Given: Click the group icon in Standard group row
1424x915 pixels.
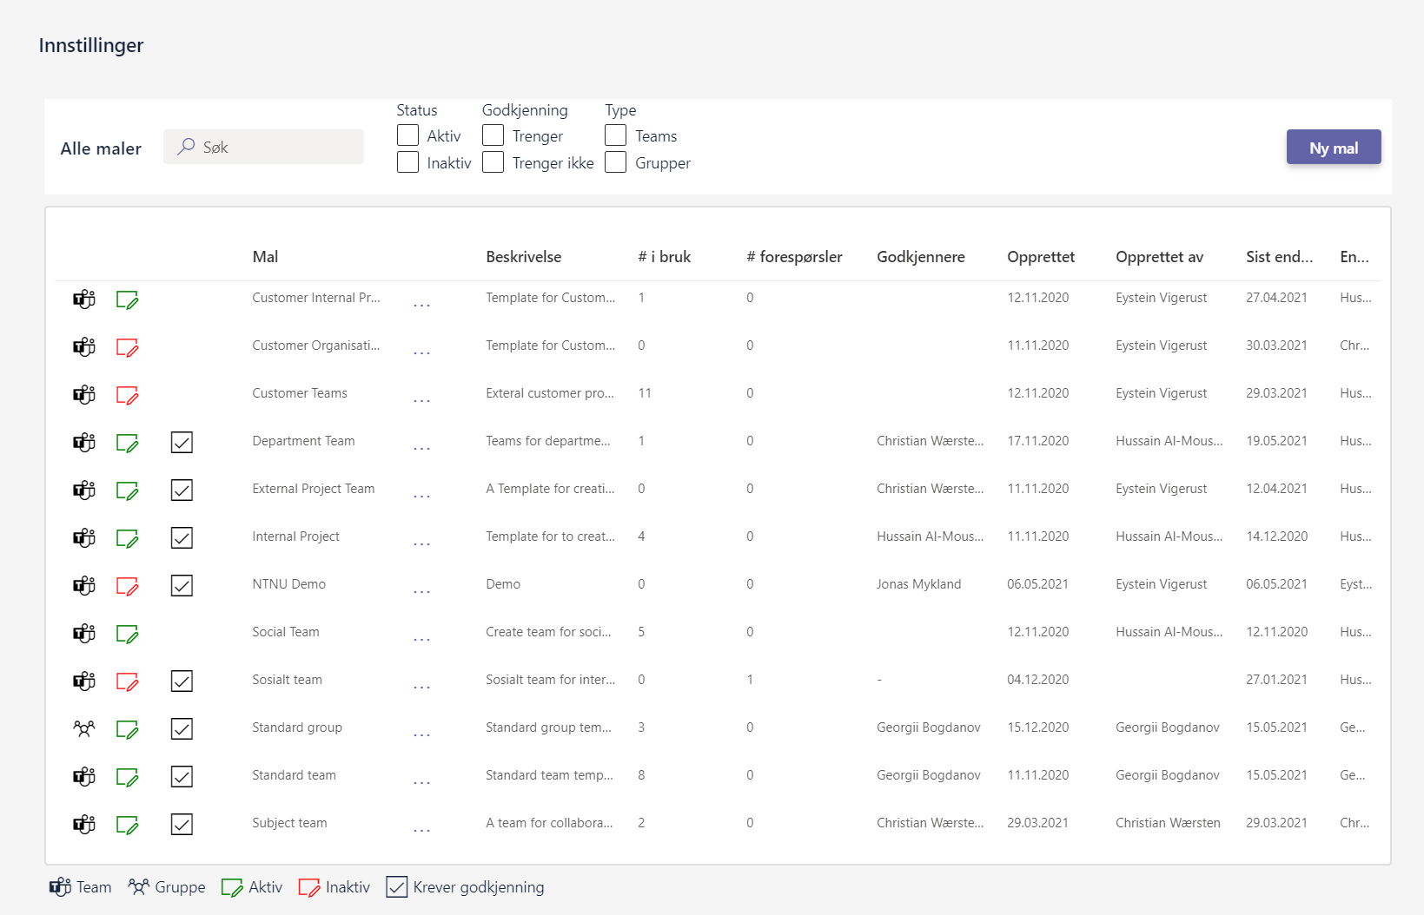Looking at the screenshot, I should point(84,729).
